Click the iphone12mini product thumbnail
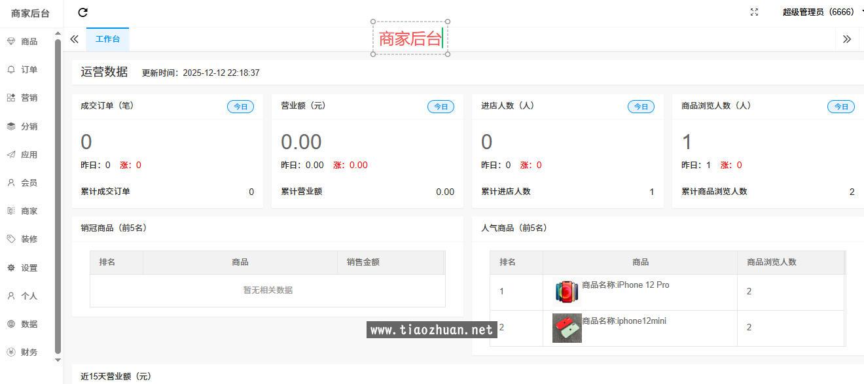Image resolution: width=864 pixels, height=384 pixels. (x=567, y=328)
